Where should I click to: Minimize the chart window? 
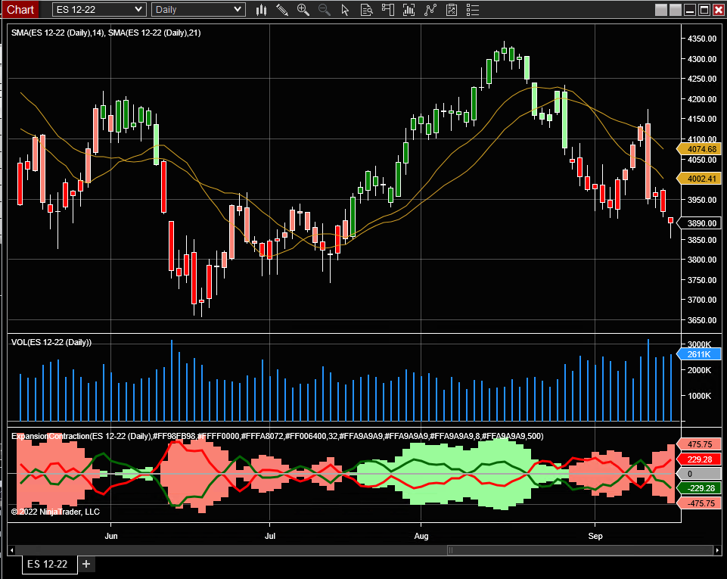pyautogui.click(x=689, y=10)
